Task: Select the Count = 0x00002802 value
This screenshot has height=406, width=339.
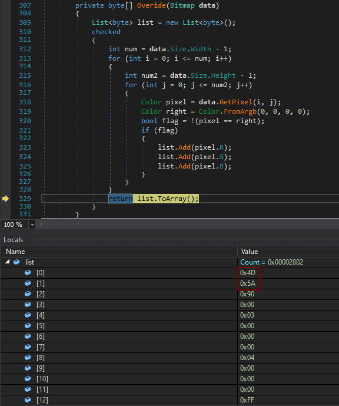Action: [x=271, y=262]
